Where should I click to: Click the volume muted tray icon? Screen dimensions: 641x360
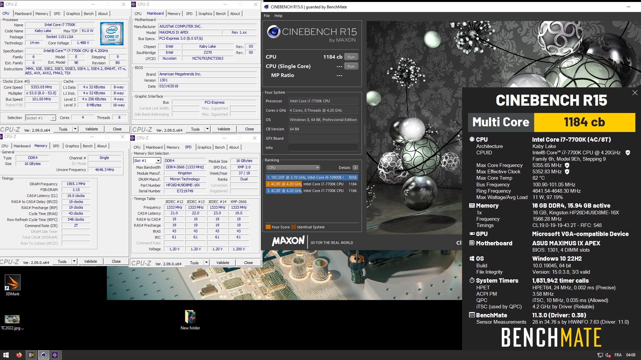[x=608, y=355]
